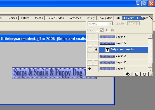The height and width of the screenshot is (110, 155).
Task: Switch to the History tab
Action: pyautogui.click(x=90, y=18)
